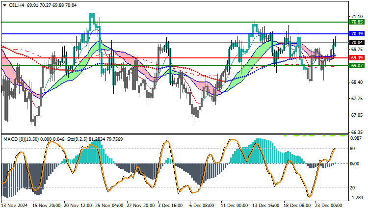
Task: Select the -1.284 indicator scale value
Action: tap(357, 198)
